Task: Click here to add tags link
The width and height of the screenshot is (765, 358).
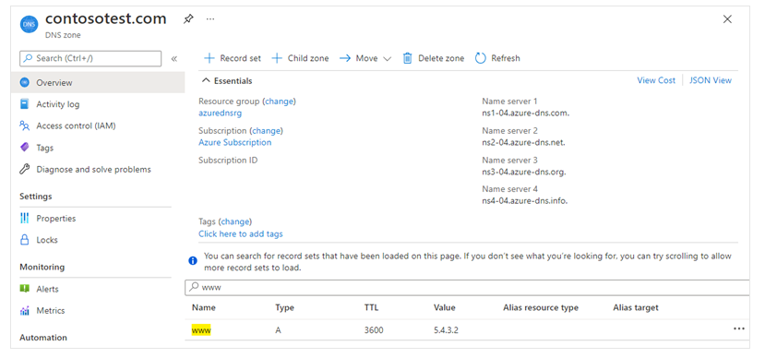Action: tap(241, 234)
